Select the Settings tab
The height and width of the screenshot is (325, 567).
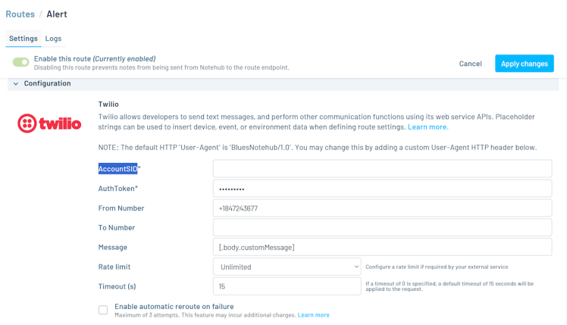[23, 39]
